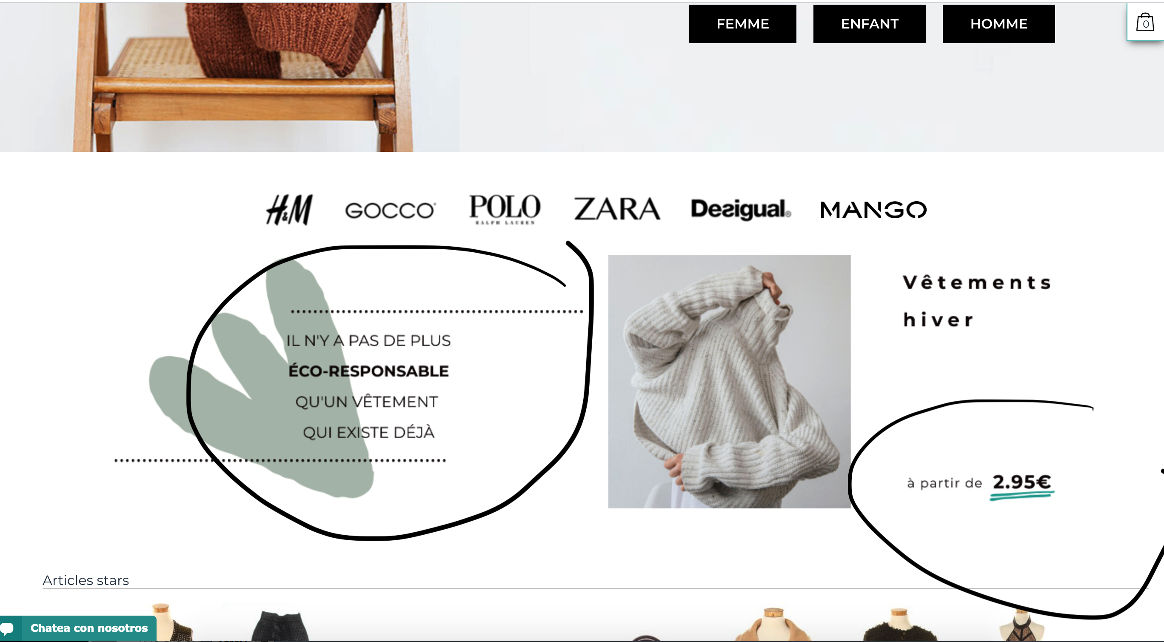This screenshot has width=1164, height=642.
Task: Open the white knit sweater image
Action: coord(729,381)
